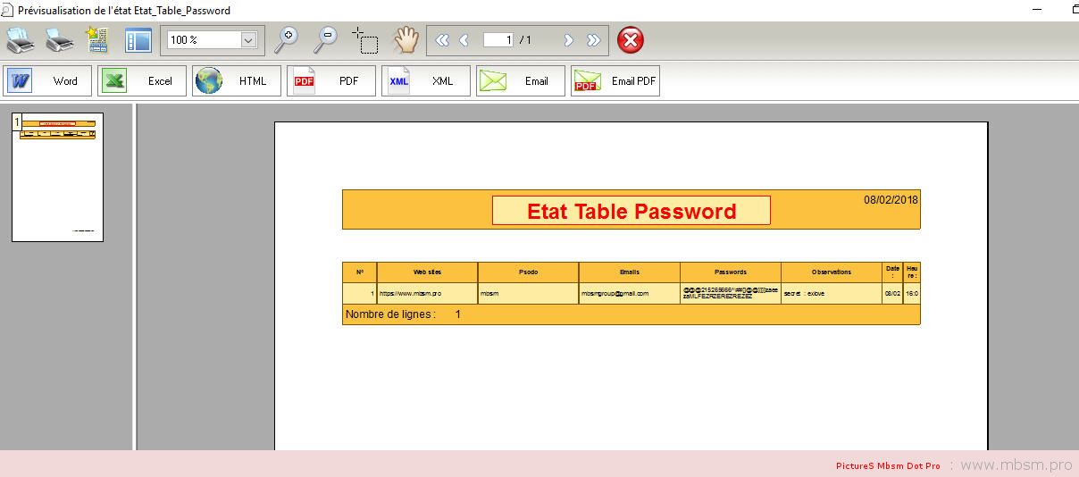Export the report as HTML
Screen dimensions: 1079x477
(236, 80)
